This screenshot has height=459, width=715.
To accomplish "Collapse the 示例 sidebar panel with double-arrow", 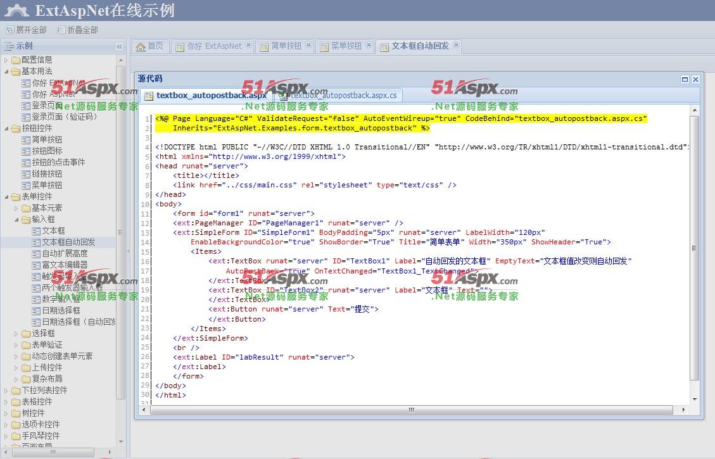I will [x=119, y=46].
